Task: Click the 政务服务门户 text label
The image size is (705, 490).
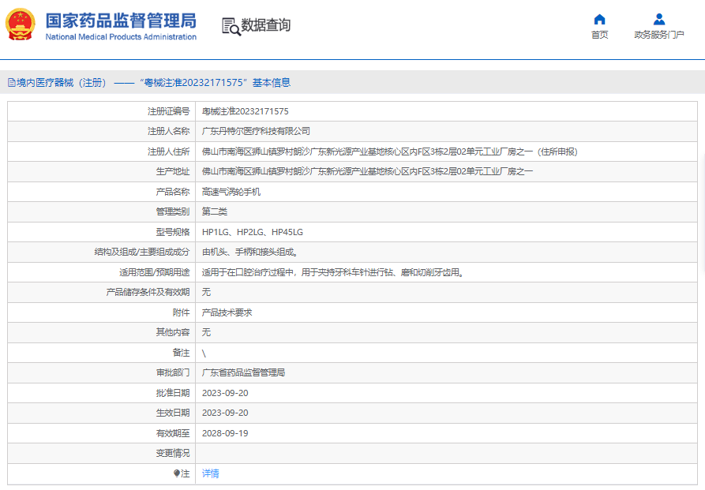Action: 659,35
